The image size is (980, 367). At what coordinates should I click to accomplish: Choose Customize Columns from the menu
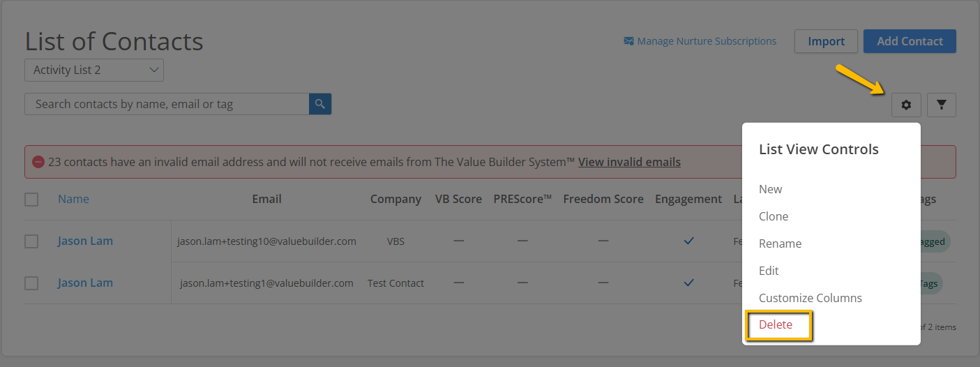811,298
